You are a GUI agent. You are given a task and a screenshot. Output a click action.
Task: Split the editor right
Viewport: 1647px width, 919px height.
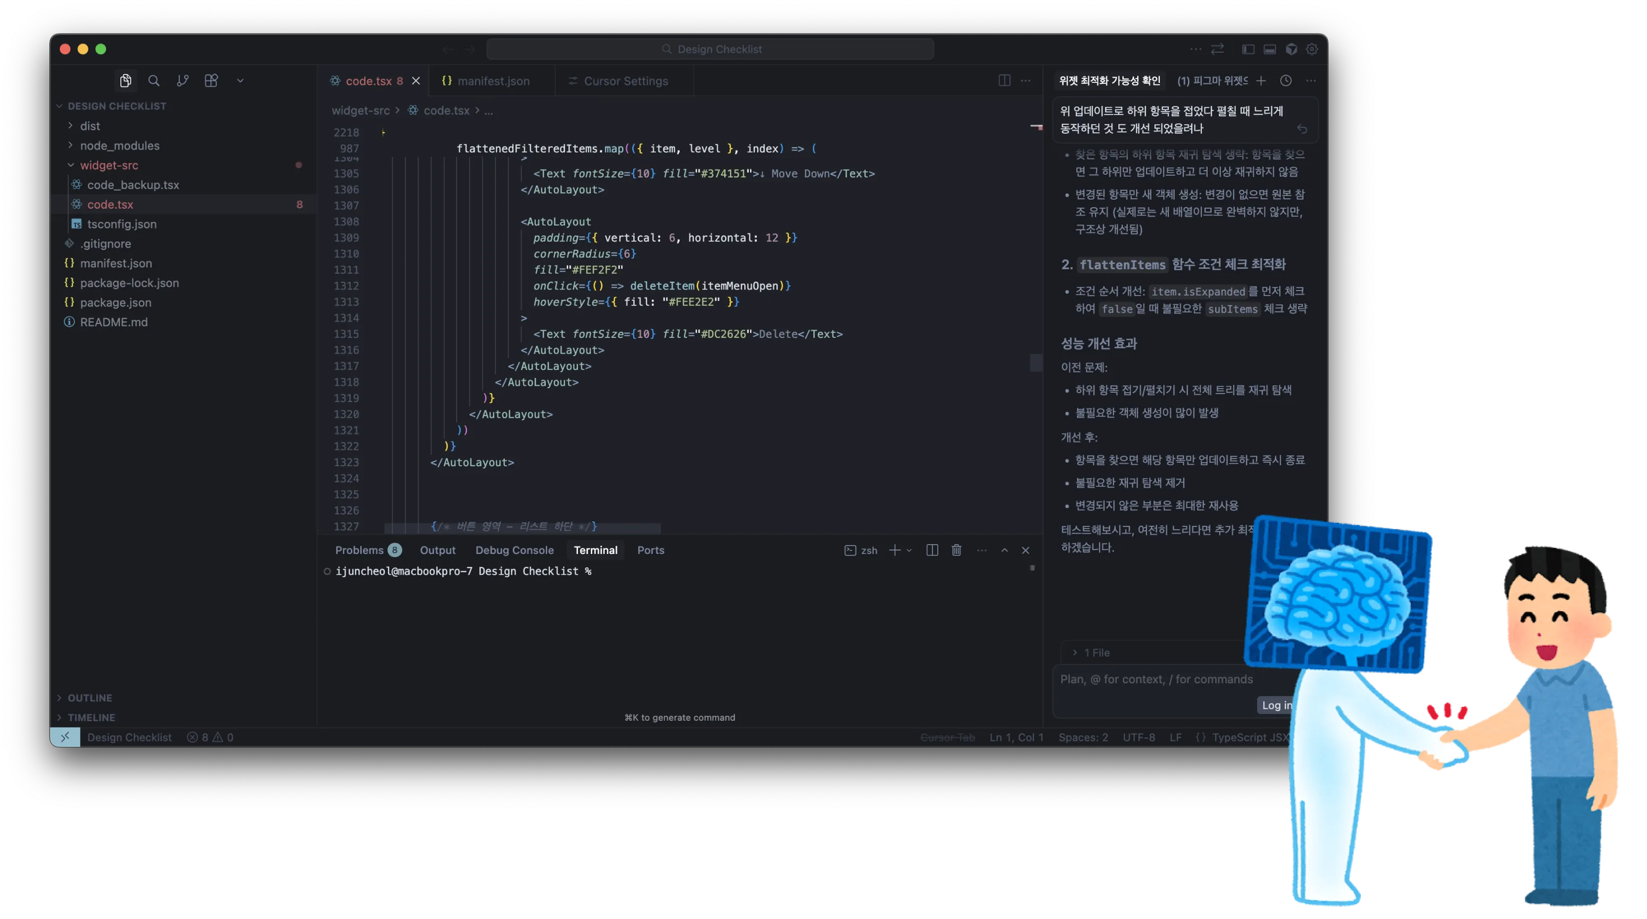(1004, 80)
